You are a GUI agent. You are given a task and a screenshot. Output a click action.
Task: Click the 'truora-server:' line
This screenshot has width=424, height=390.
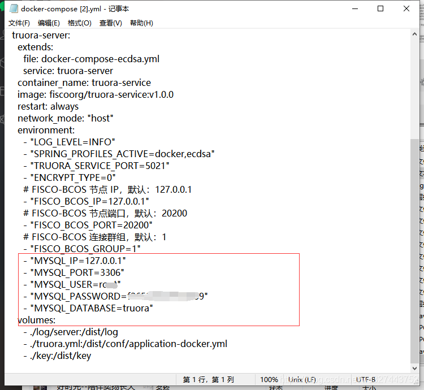[x=41, y=35]
